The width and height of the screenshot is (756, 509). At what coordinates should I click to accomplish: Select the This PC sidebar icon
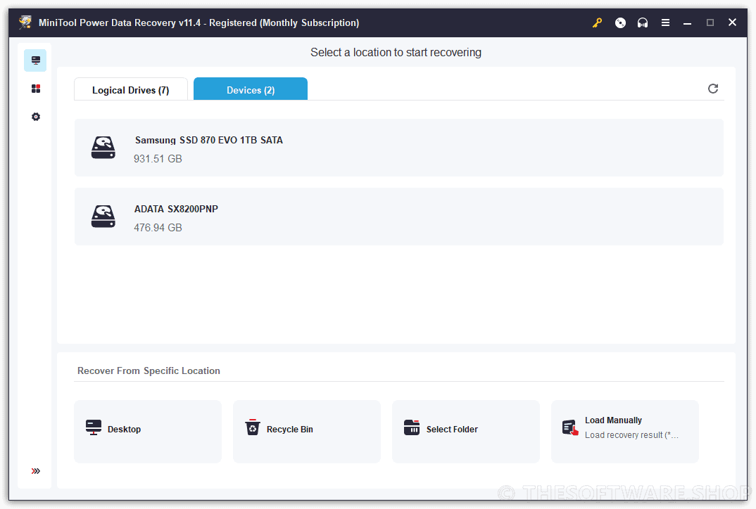(x=36, y=60)
